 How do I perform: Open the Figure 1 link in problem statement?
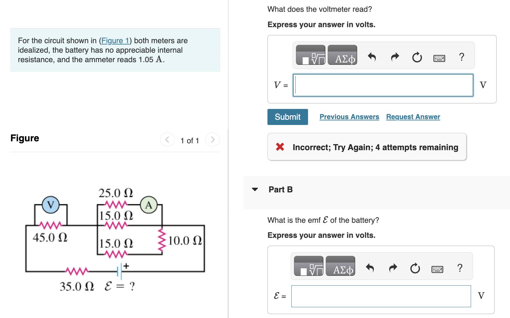[115, 41]
